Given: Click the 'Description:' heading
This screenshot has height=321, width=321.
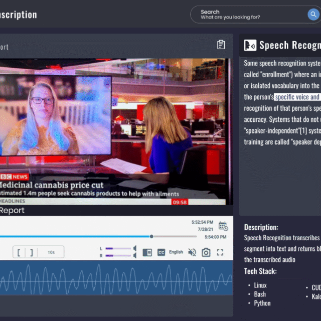Looking at the screenshot, I should pos(261,227).
